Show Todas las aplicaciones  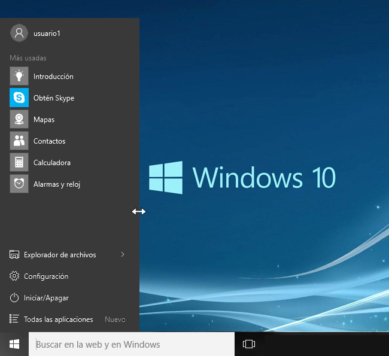click(x=58, y=320)
